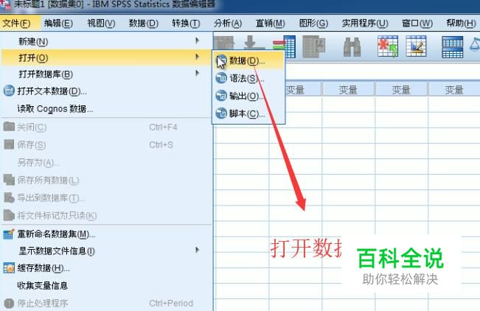Click the 停止处理程序 stop icon

[x=9, y=303]
